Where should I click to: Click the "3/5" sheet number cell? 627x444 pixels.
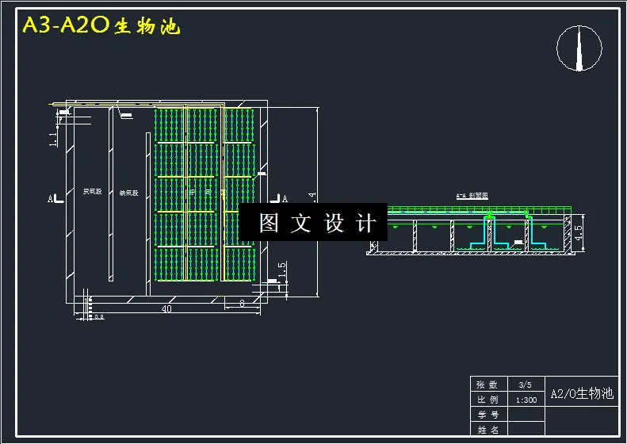coord(526,384)
